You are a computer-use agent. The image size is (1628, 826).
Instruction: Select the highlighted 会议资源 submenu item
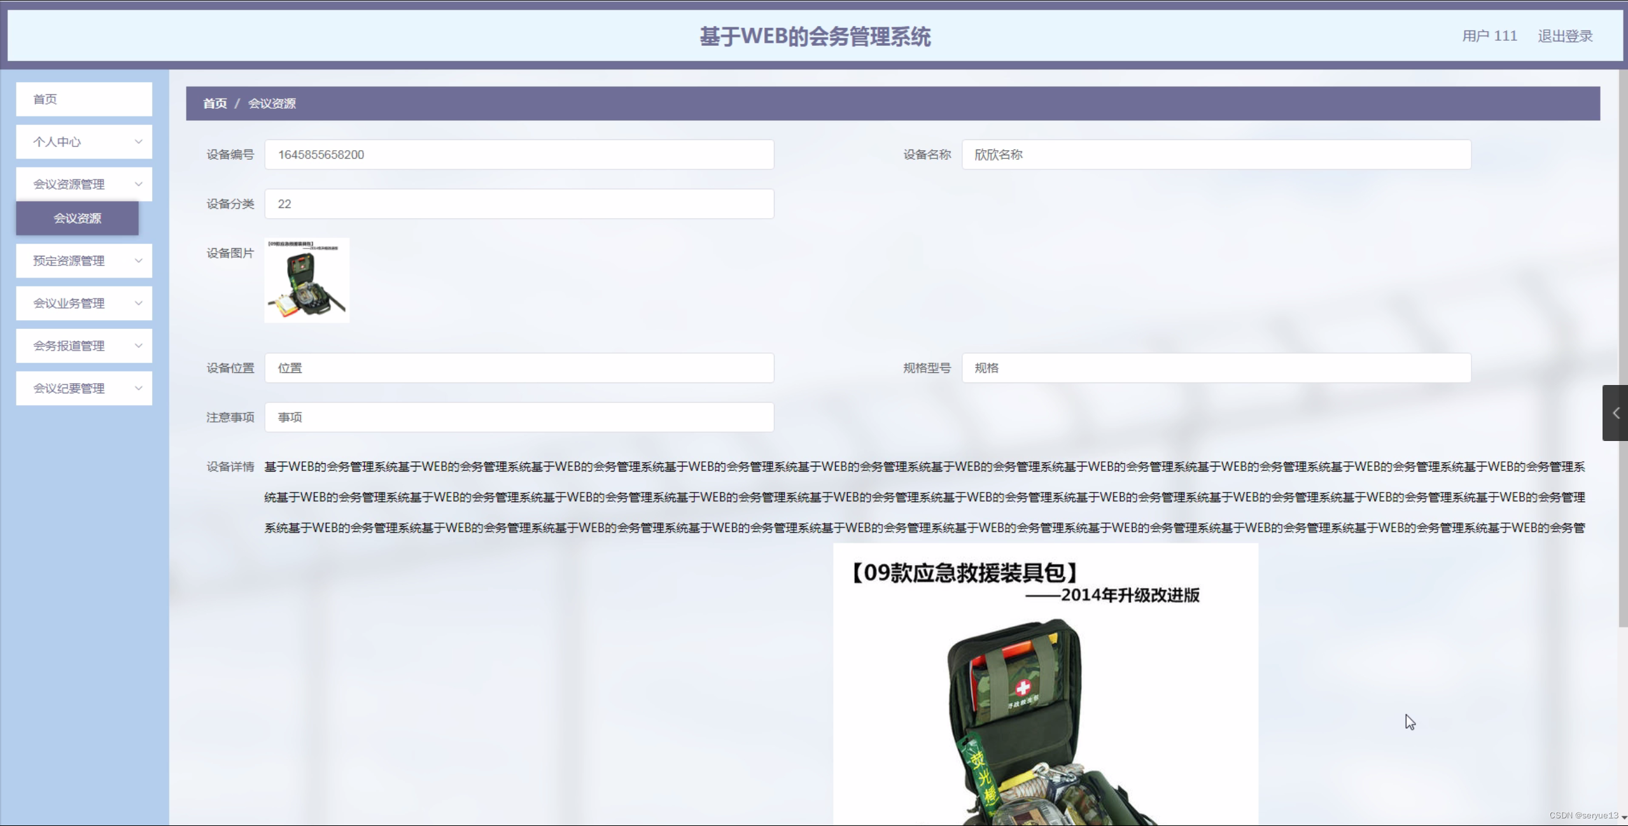[x=77, y=218]
